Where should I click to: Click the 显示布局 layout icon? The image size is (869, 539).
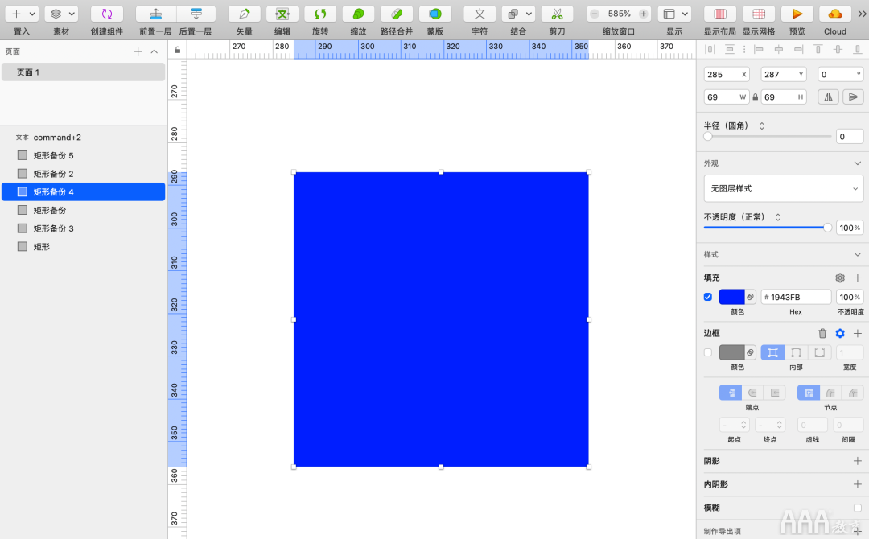pos(720,14)
